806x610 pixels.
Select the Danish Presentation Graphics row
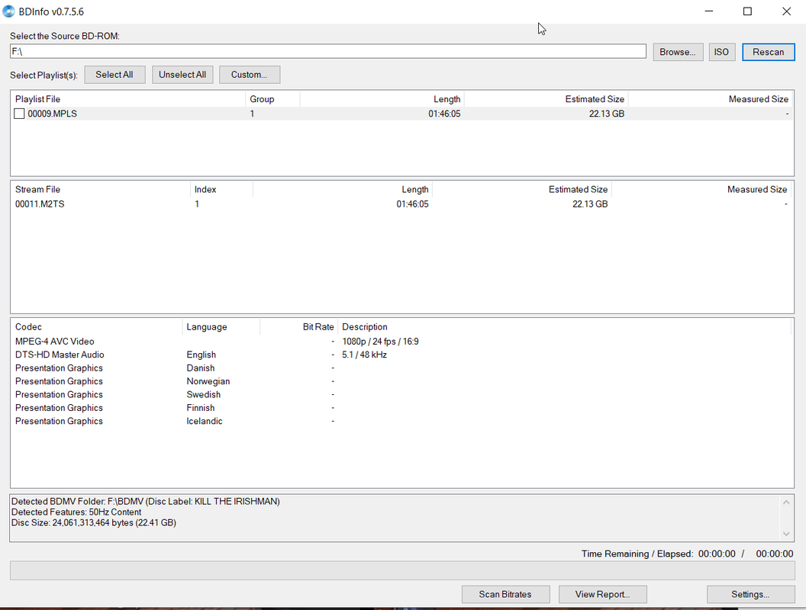[x=401, y=368]
